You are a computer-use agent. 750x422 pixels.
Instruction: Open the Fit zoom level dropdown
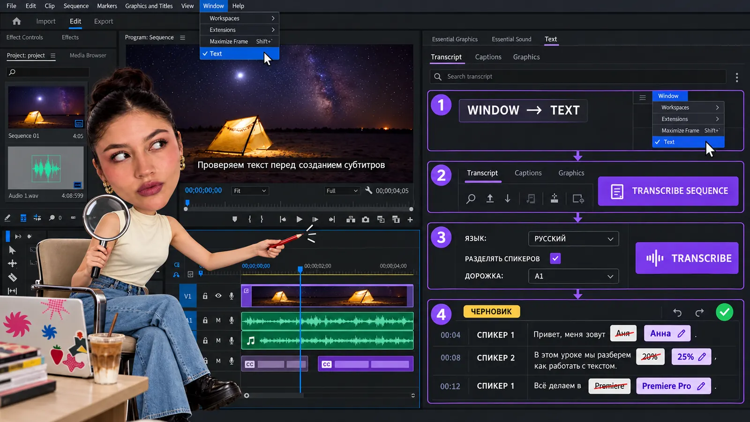coord(250,191)
